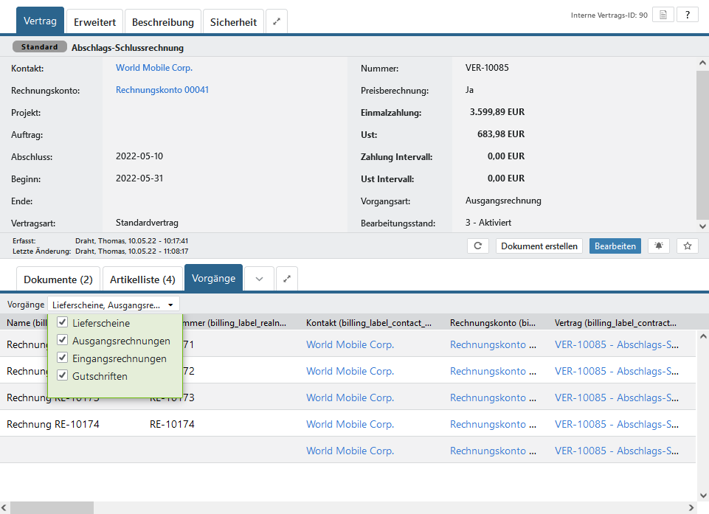709x514 pixels.
Task: Mark contract as favorite with star icon
Action: pos(687,246)
